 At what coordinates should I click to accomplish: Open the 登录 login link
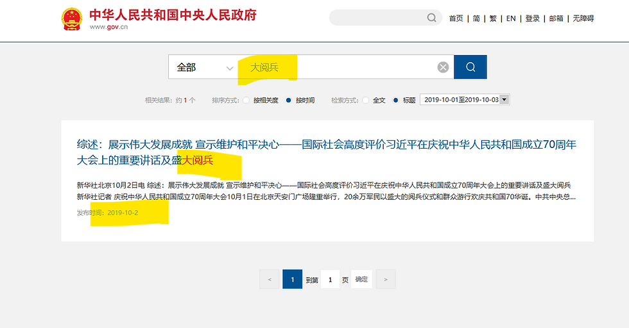pos(532,19)
